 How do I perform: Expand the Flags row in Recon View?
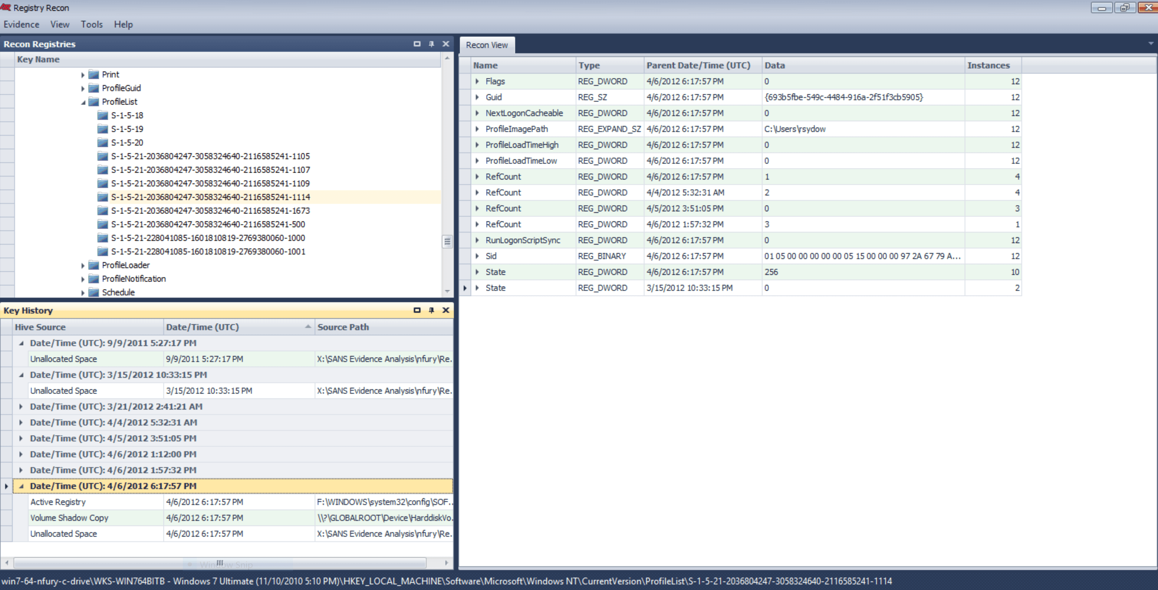pyautogui.click(x=477, y=81)
